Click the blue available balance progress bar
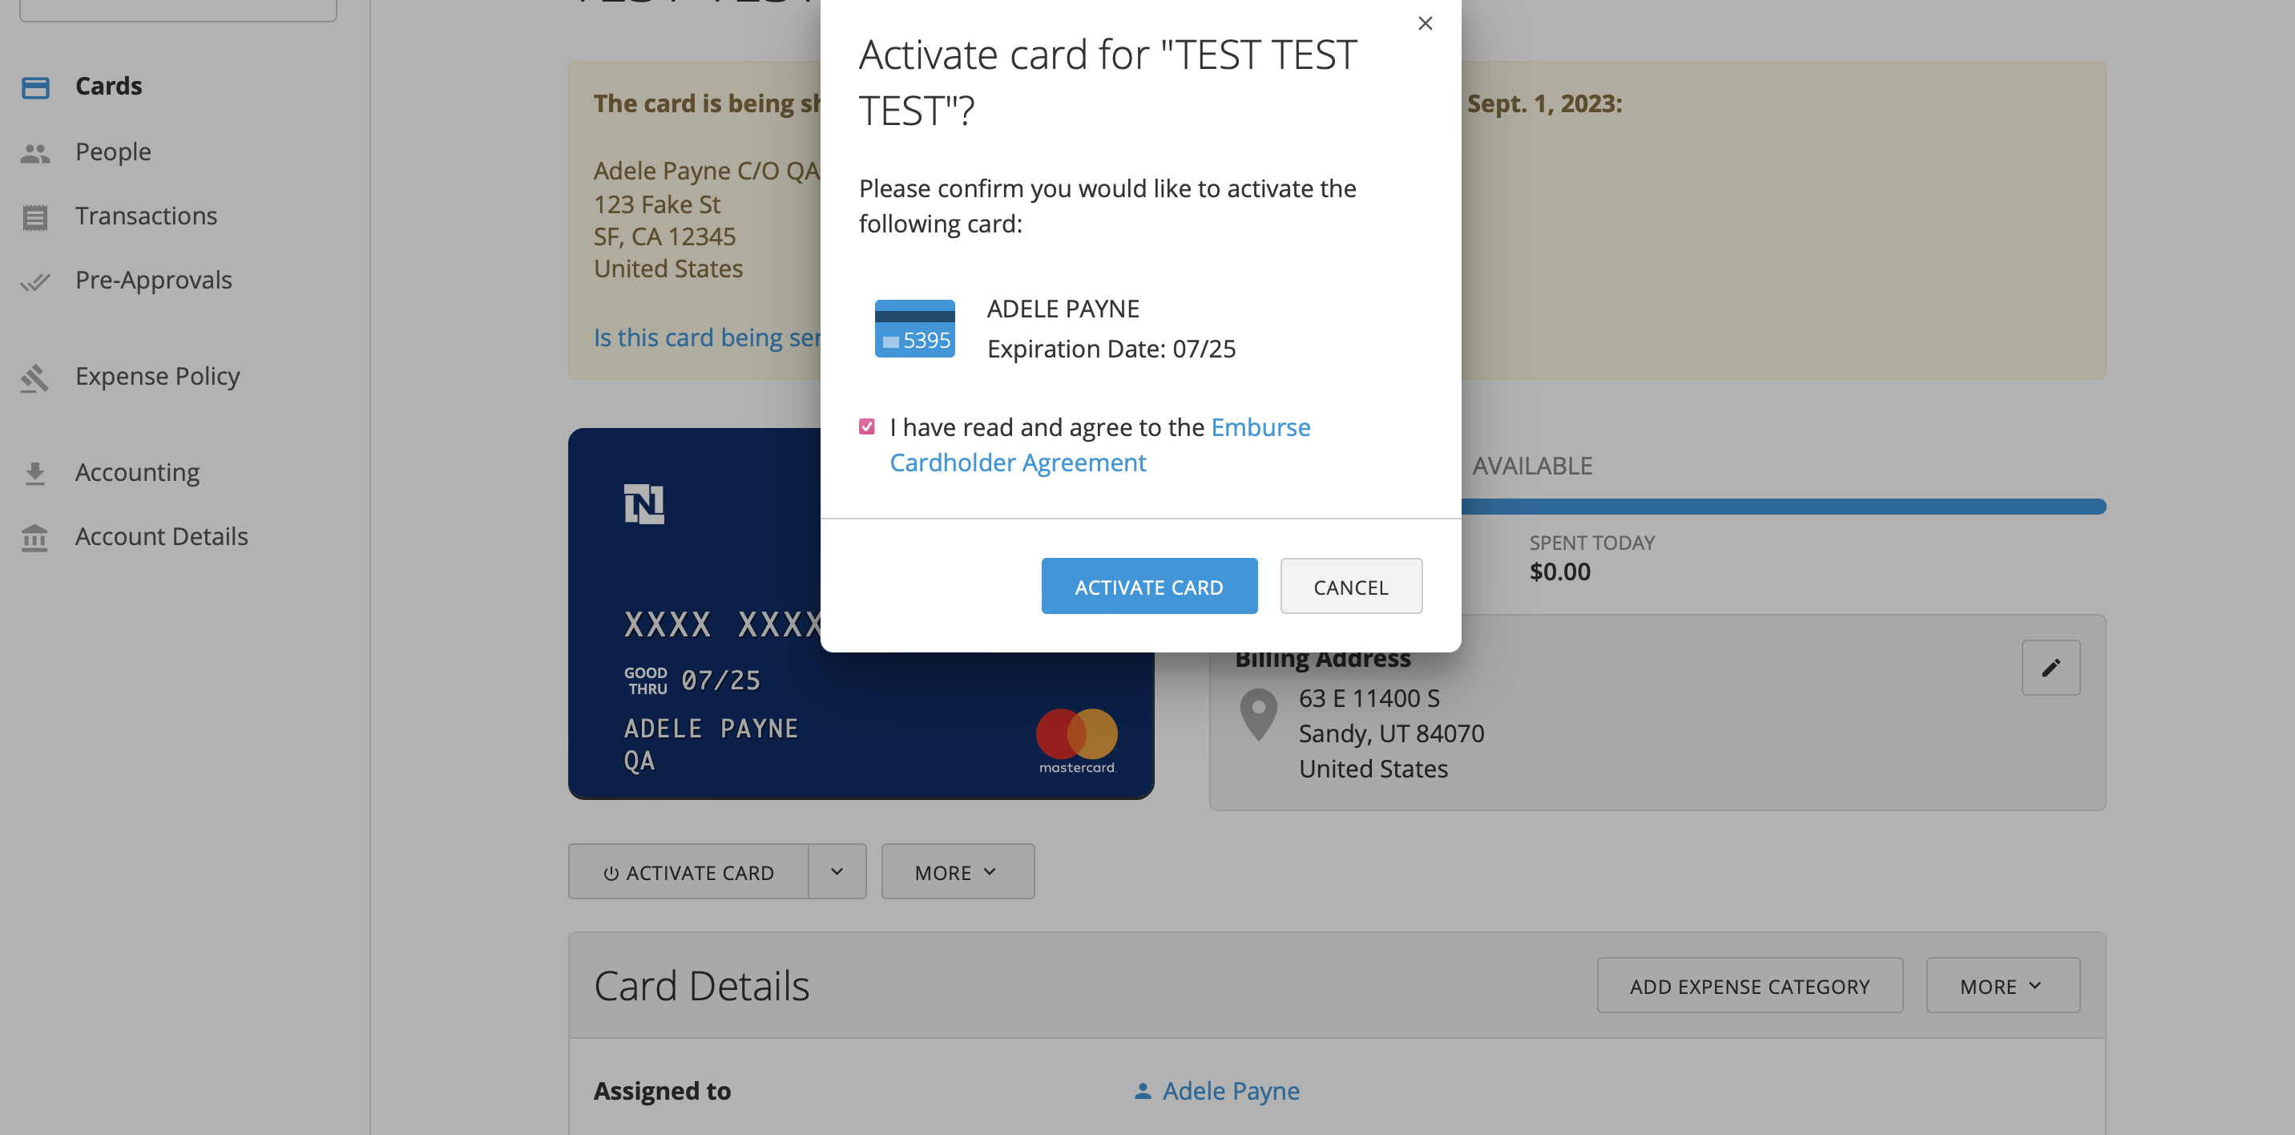This screenshot has width=2295, height=1135. (1782, 506)
